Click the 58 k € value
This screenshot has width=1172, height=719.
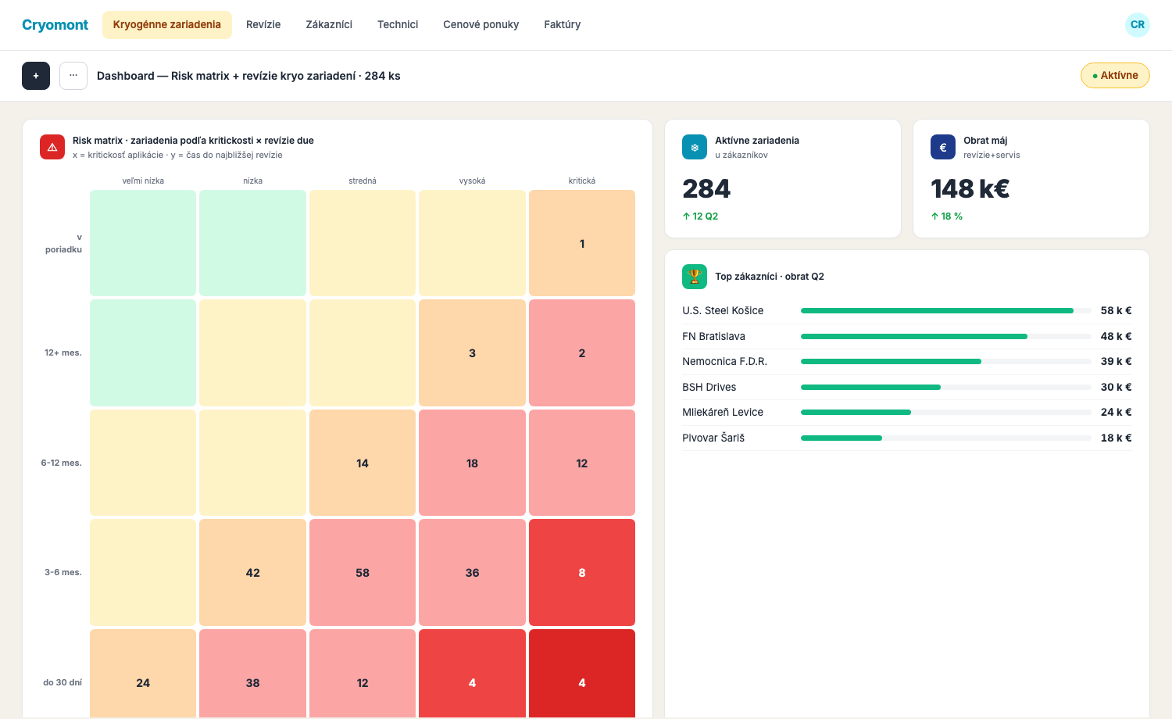(x=1116, y=310)
